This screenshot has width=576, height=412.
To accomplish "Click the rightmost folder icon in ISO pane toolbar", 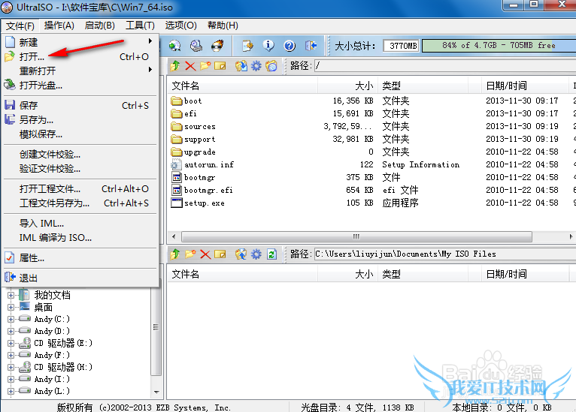I will (x=271, y=66).
